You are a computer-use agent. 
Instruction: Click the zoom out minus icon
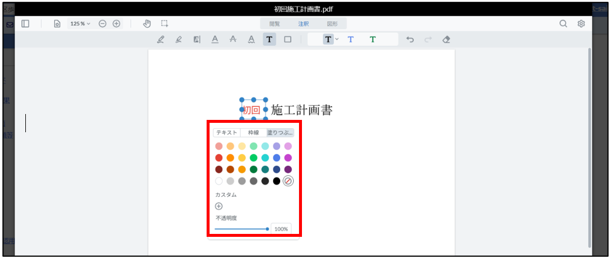[x=102, y=24]
